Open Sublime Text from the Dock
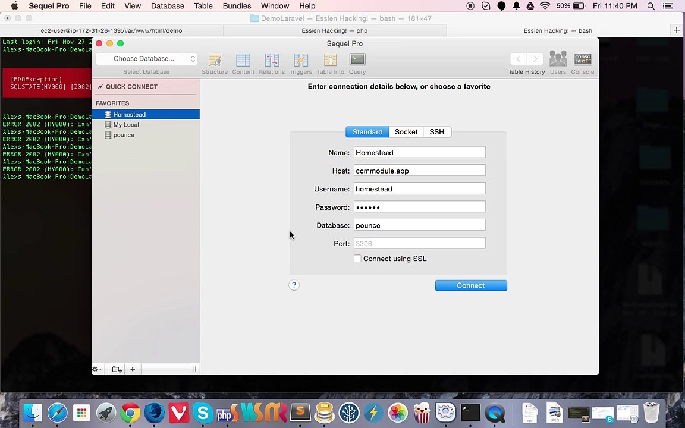Viewport: 685px width, 428px height. 300,413
